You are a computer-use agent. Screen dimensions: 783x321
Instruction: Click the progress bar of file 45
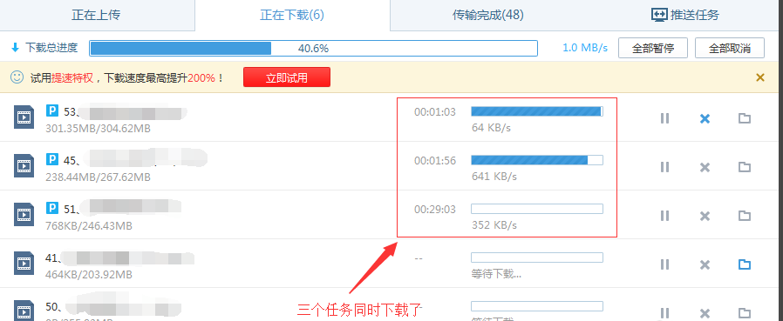click(x=537, y=160)
